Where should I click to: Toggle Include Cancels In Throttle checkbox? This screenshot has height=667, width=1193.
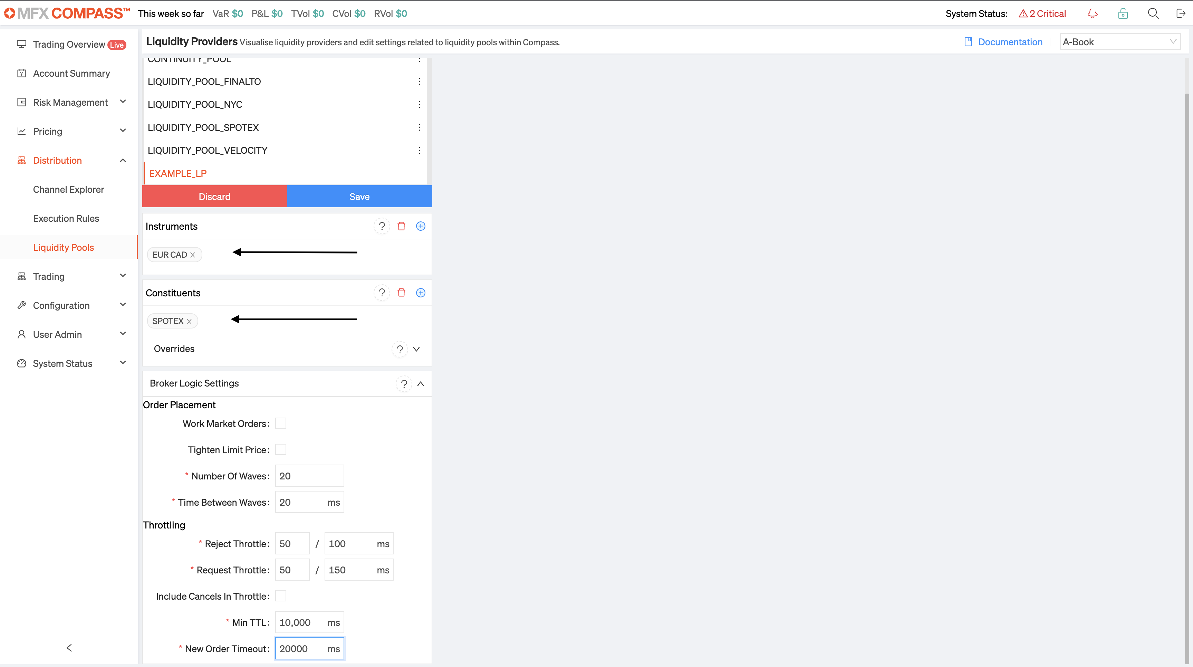point(281,596)
